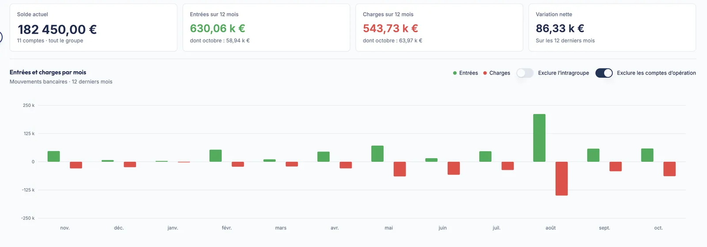The width and height of the screenshot is (707, 247).
Task: Click the red nov. Charges bar
Action: click(x=76, y=165)
